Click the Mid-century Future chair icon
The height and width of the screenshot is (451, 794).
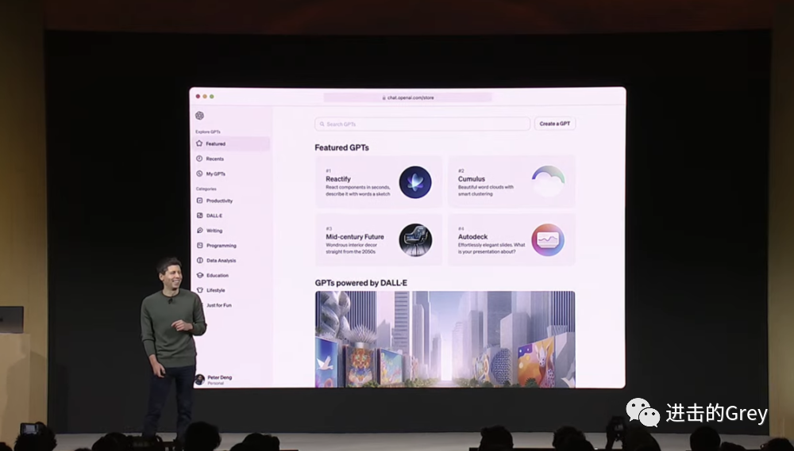tap(415, 240)
